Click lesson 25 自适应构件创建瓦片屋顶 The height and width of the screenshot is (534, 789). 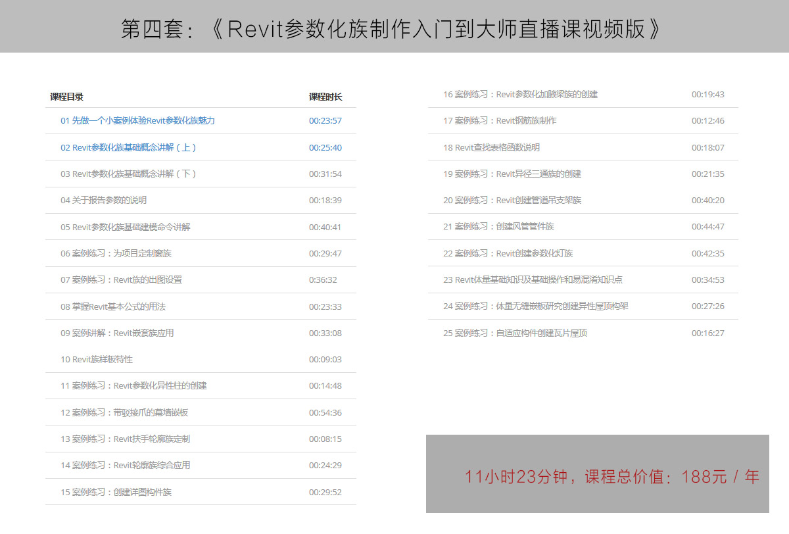click(515, 333)
